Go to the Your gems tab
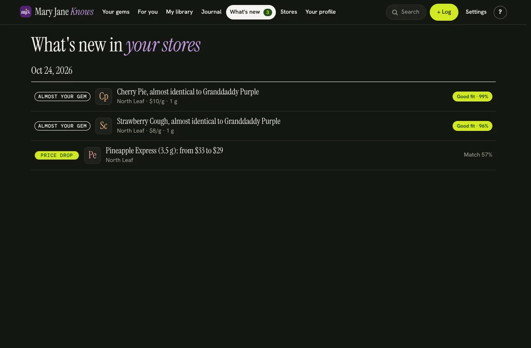 pos(116,12)
